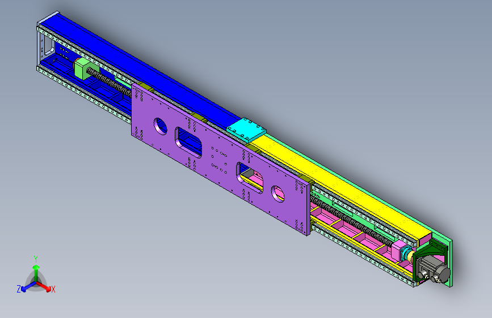
Task: Pick the cyan mounting block on top
Action: pos(246,130)
